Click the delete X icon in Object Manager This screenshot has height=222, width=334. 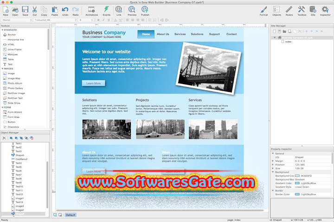pyautogui.click(x=4, y=138)
